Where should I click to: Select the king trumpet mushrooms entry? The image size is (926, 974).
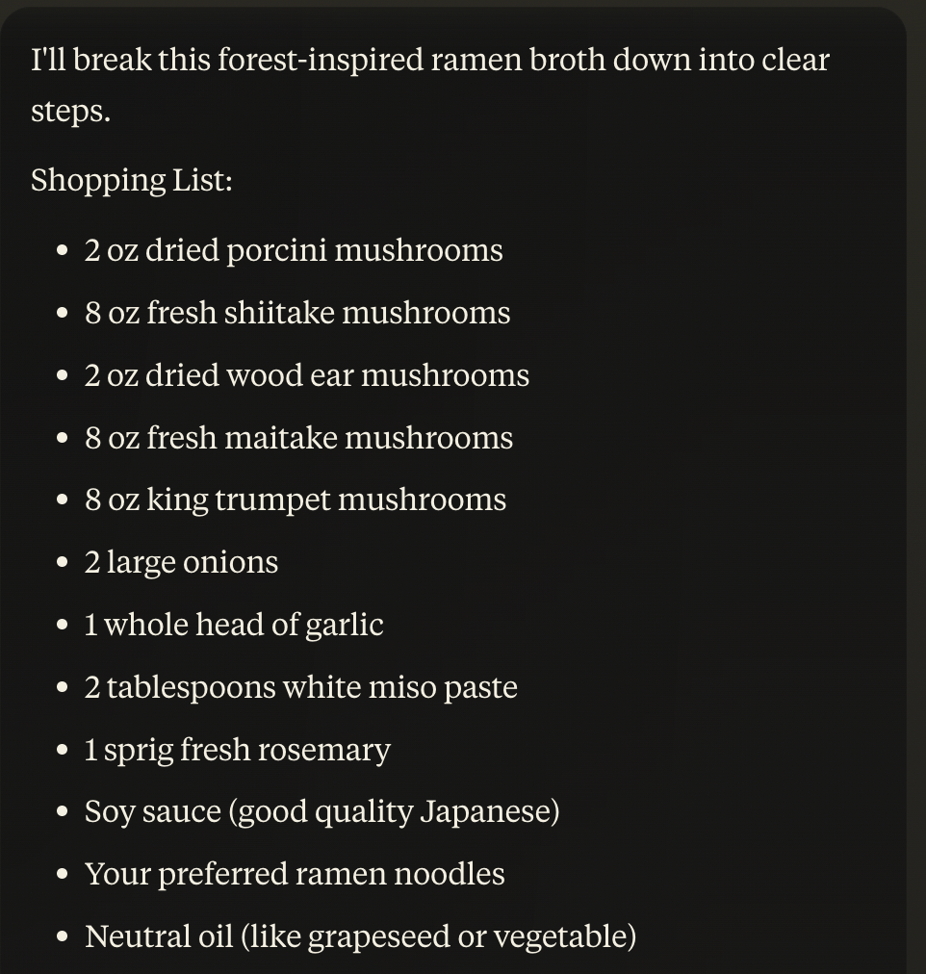pyautogui.click(x=295, y=500)
